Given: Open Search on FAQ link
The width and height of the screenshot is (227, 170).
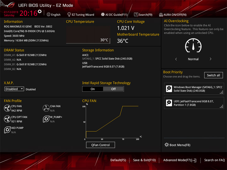Looking at the screenshot, I should pos(214,160).
